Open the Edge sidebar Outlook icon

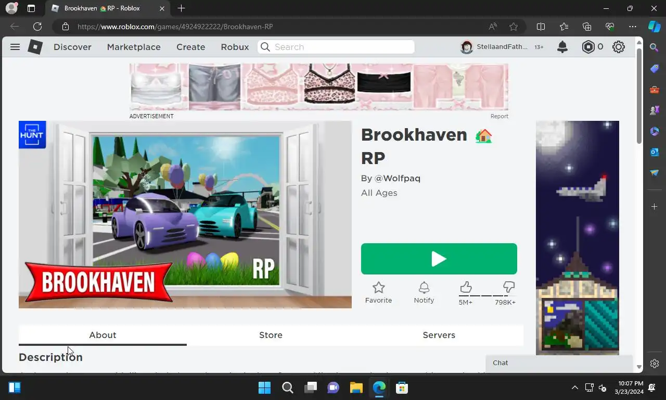click(655, 152)
